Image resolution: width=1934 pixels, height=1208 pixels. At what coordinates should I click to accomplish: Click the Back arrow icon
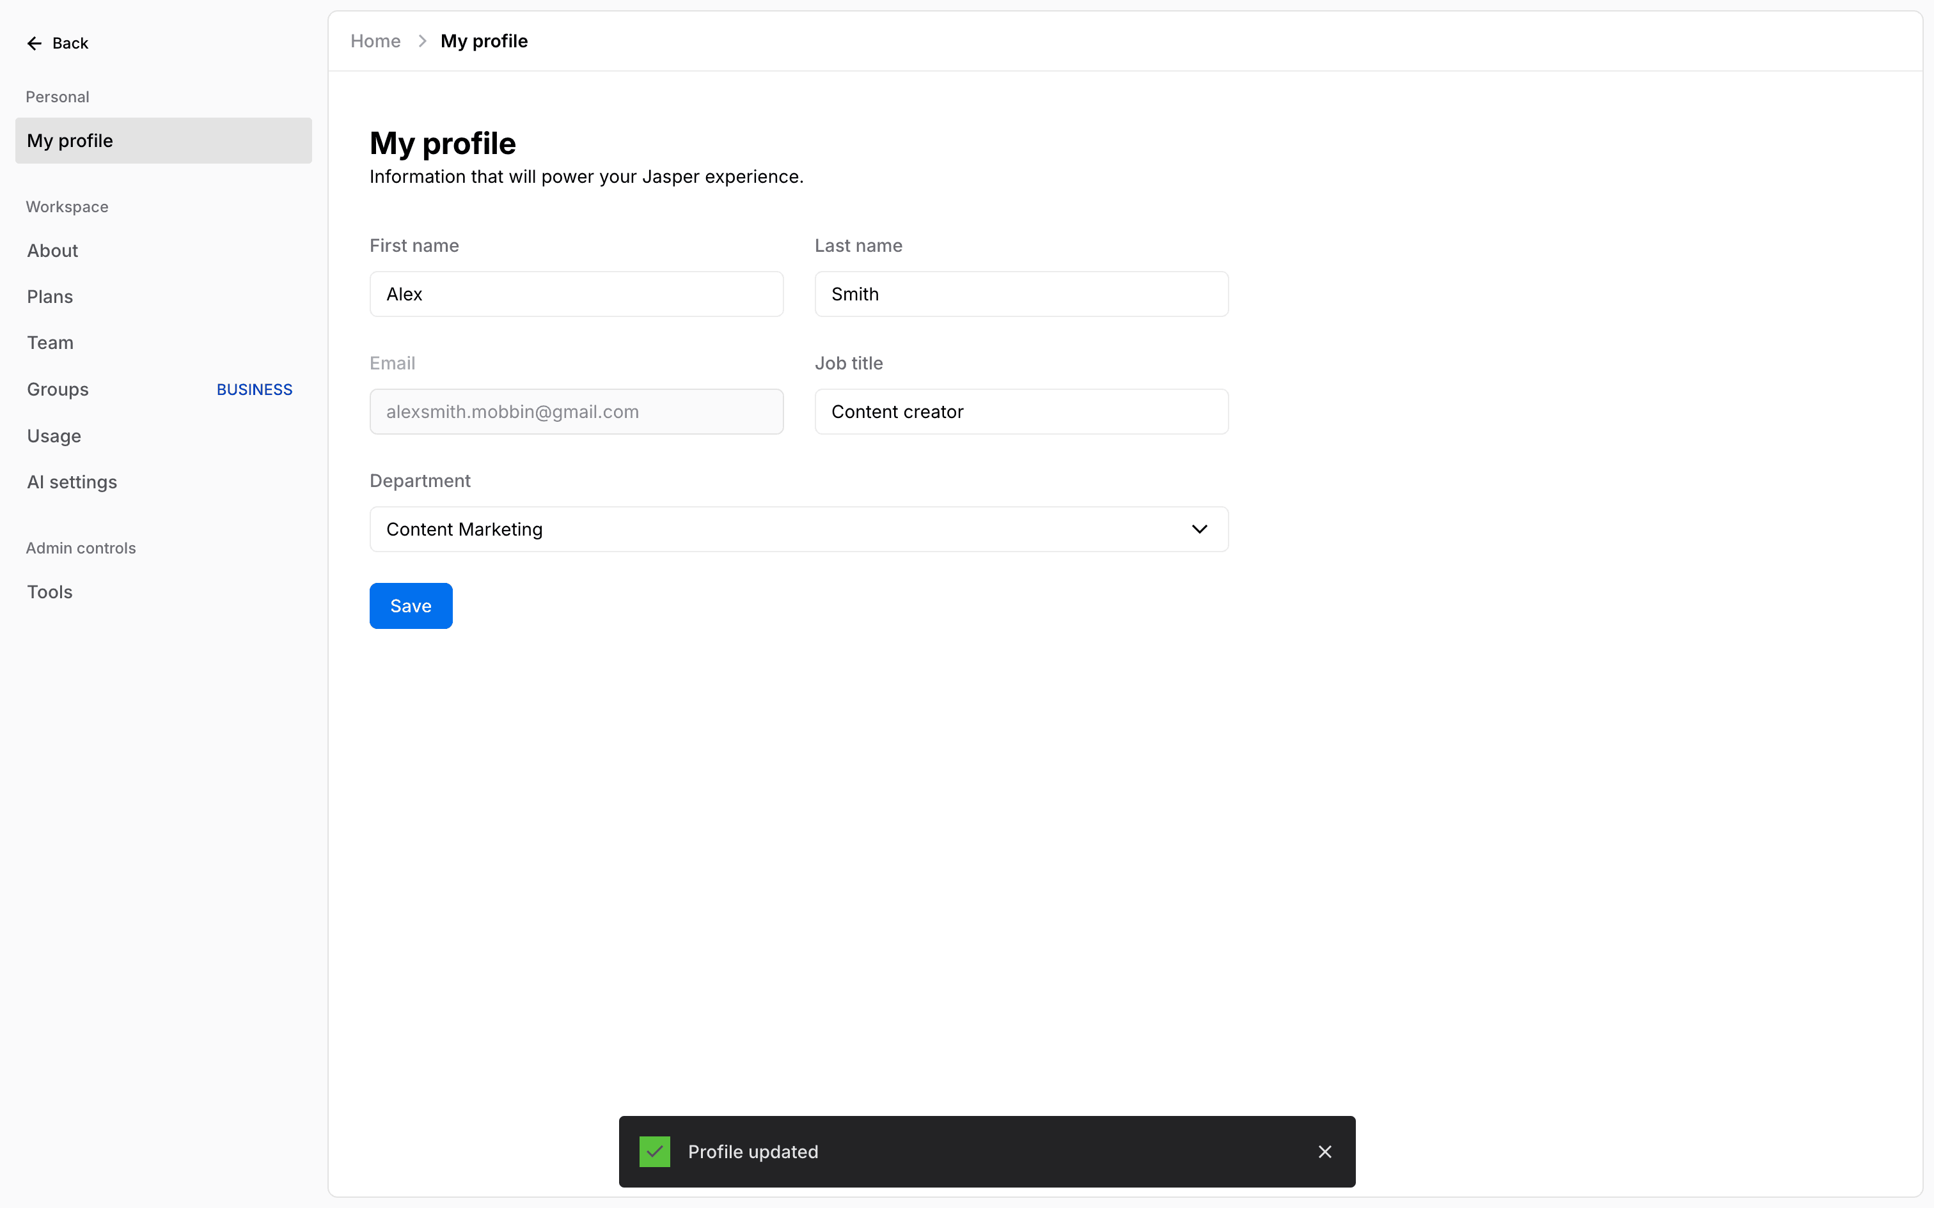[35, 43]
